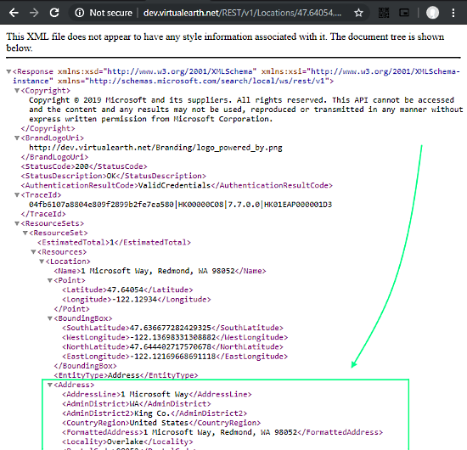
Task: Bookmark this page with the star
Action: click(x=358, y=13)
